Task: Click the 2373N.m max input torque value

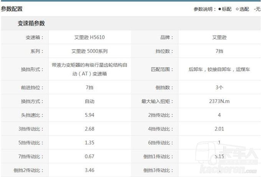Action: (219, 102)
